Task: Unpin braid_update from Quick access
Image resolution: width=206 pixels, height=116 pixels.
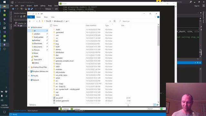Action: pos(47,37)
